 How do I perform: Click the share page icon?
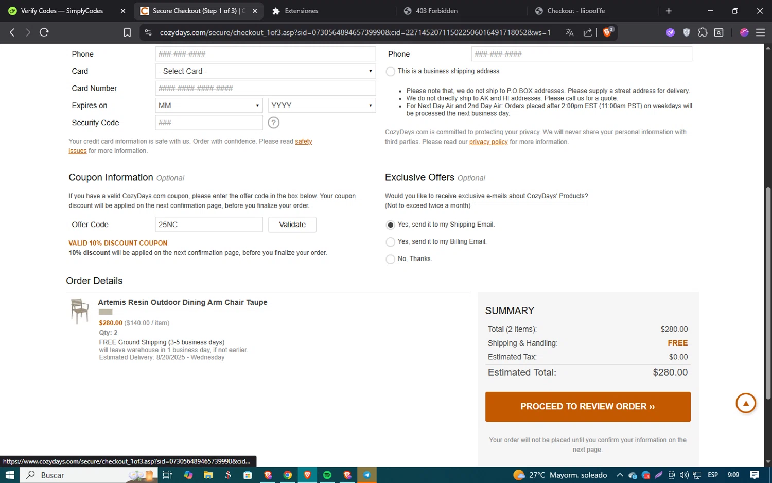click(x=588, y=32)
